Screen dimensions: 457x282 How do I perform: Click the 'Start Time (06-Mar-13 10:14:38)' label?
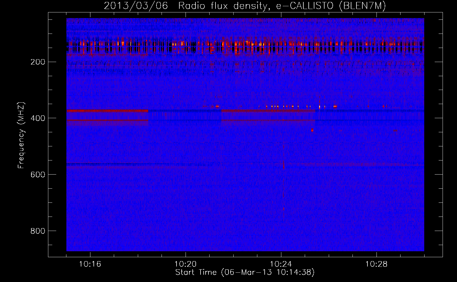click(245, 272)
